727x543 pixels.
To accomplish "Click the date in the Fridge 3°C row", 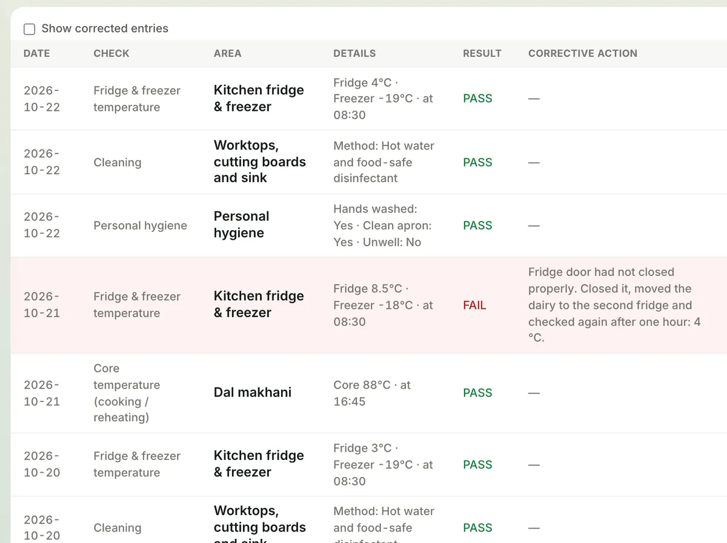I will 42,464.
